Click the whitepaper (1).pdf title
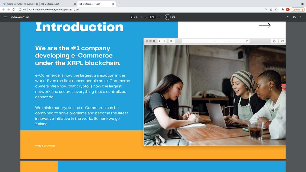306x172 pixels. pyautogui.click(x=20, y=17)
